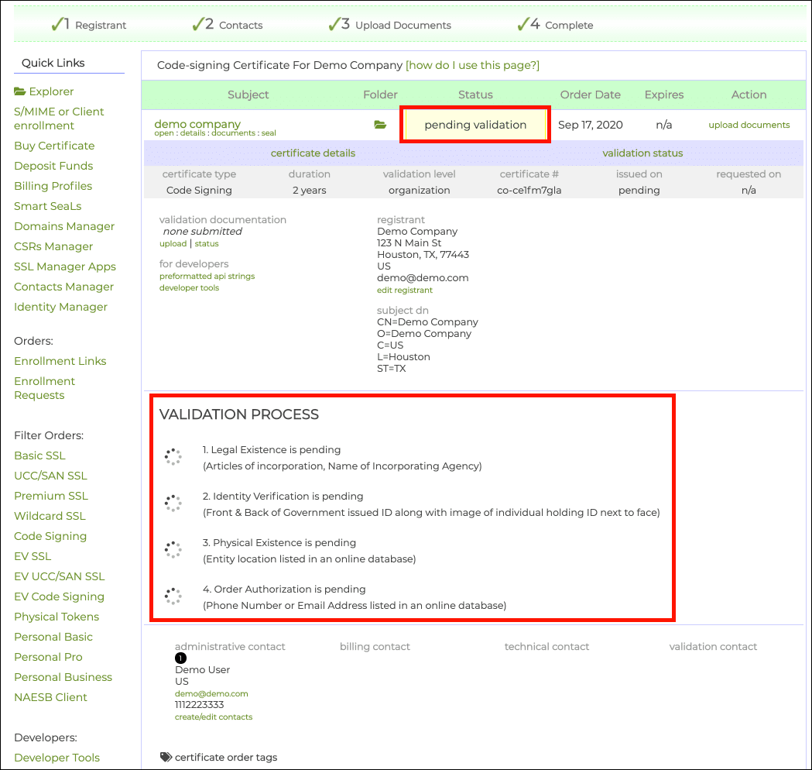Click the Physical Existence pending spinner icon

pos(173,550)
